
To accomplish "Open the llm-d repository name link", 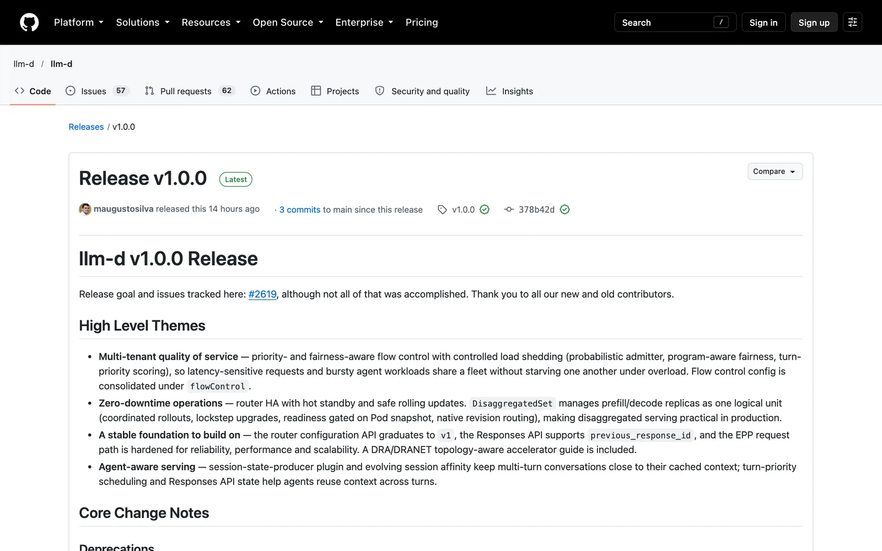I will (61, 64).
